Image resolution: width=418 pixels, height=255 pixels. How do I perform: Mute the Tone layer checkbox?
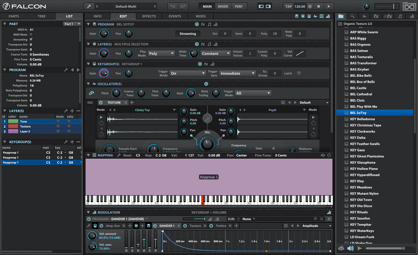(x=58, y=121)
